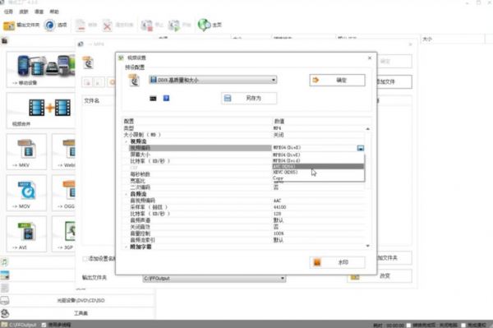Viewport: 493px width, 328px height.
Task: Open the 任务 task menu
Action: pyautogui.click(x=8, y=12)
